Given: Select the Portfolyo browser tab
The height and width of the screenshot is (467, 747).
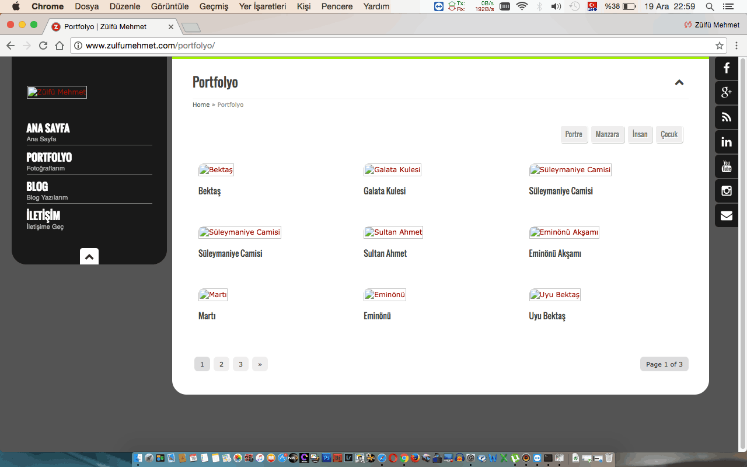Looking at the screenshot, I should tap(111, 27).
